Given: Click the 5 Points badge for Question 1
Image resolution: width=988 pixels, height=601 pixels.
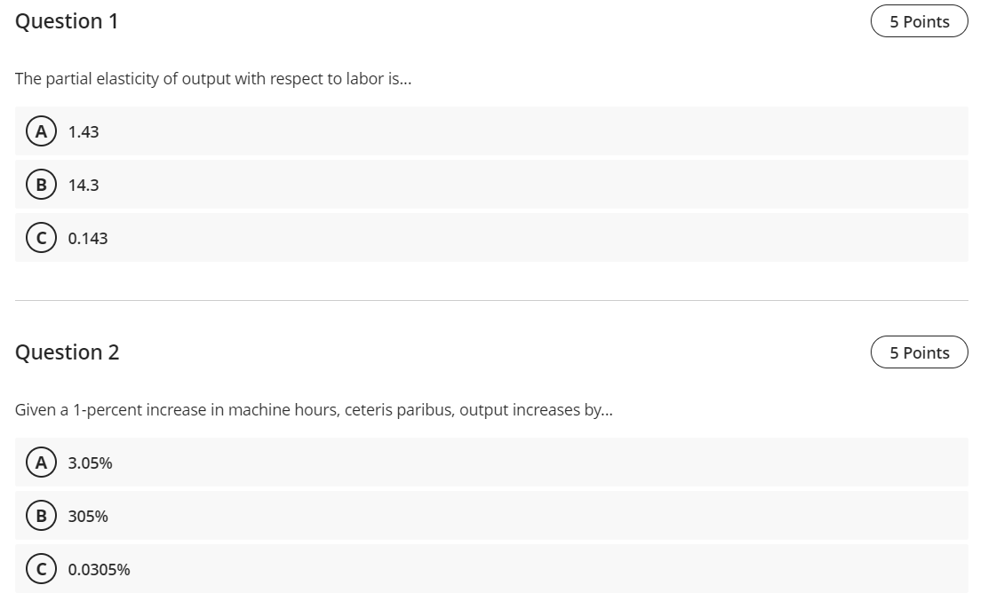Looking at the screenshot, I should coord(919,21).
